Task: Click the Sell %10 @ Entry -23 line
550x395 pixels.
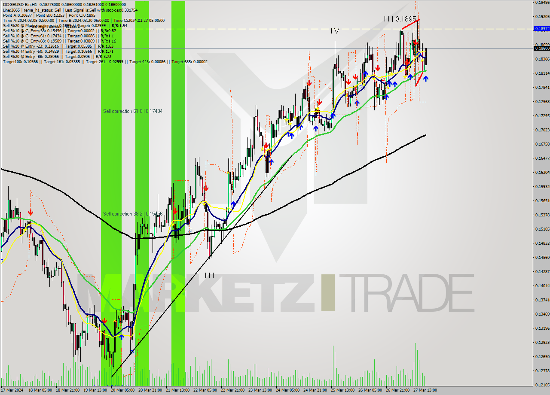Action: coord(58,46)
